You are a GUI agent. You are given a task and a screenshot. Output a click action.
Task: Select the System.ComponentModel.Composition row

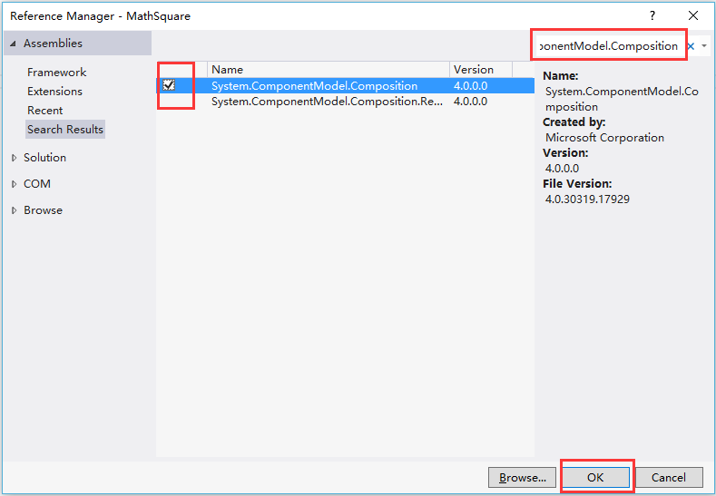click(345, 86)
